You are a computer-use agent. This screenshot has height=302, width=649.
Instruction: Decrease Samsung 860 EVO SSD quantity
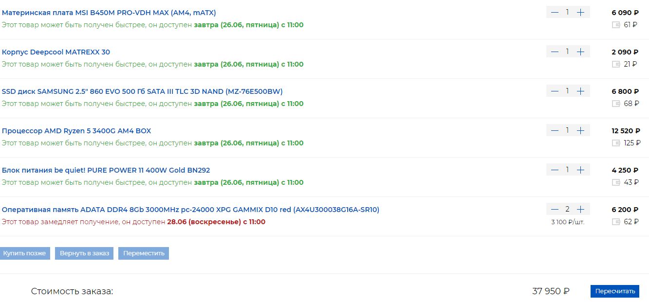pyautogui.click(x=555, y=91)
